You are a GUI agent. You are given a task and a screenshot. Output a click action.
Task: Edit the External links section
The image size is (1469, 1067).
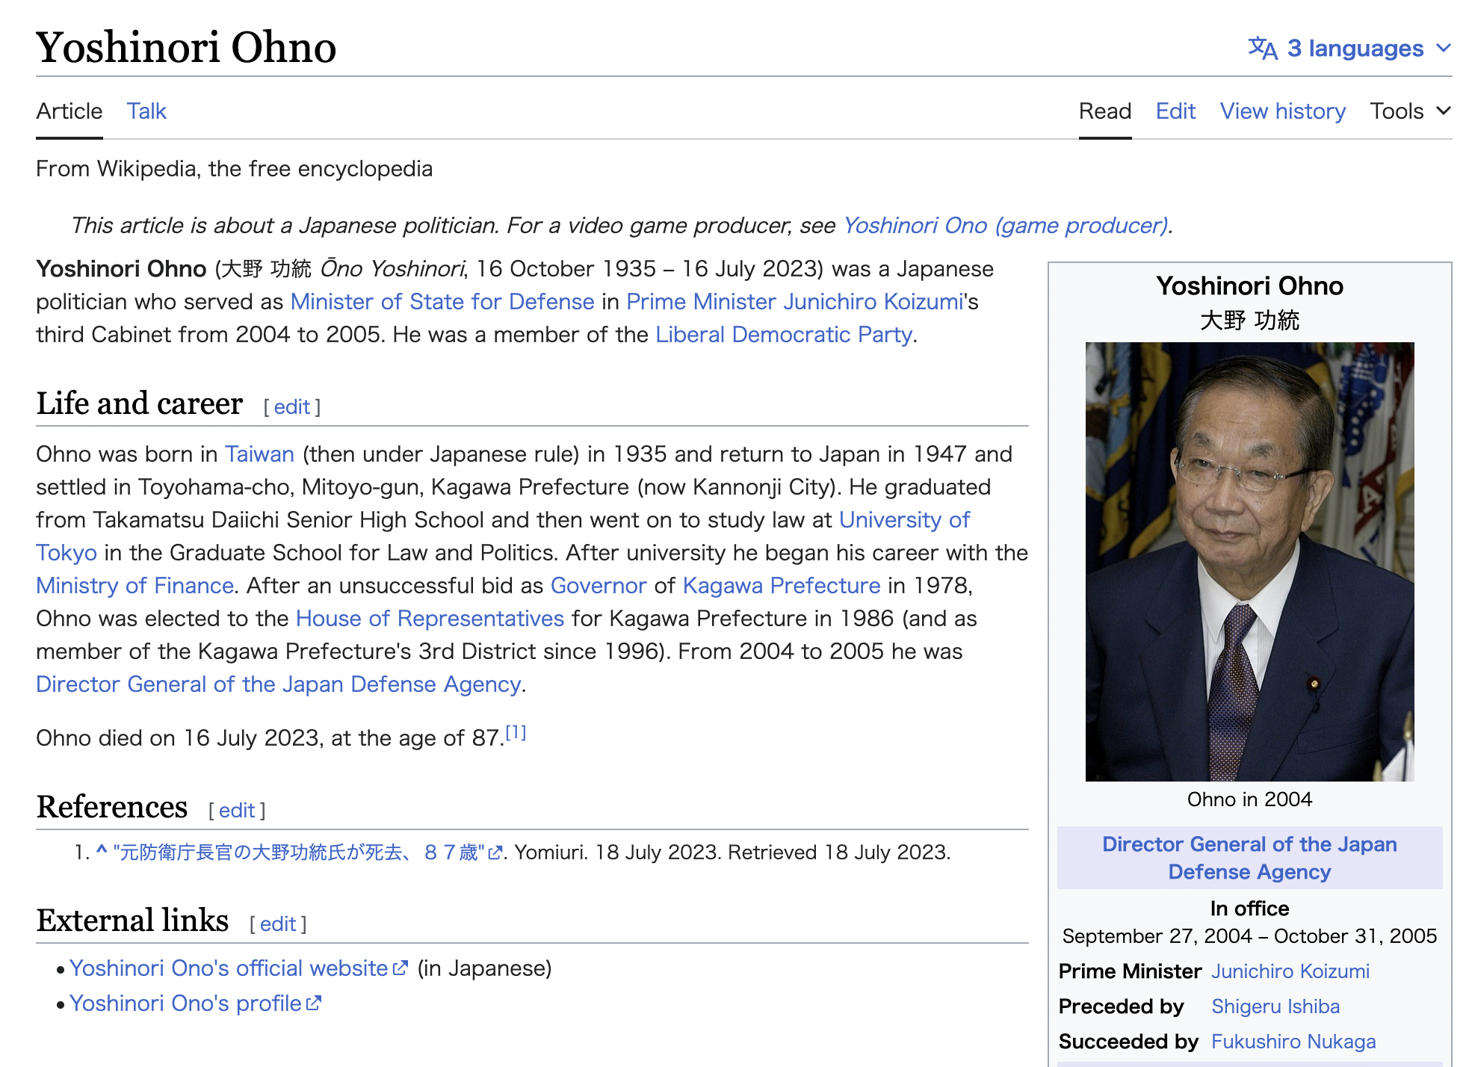click(x=278, y=924)
